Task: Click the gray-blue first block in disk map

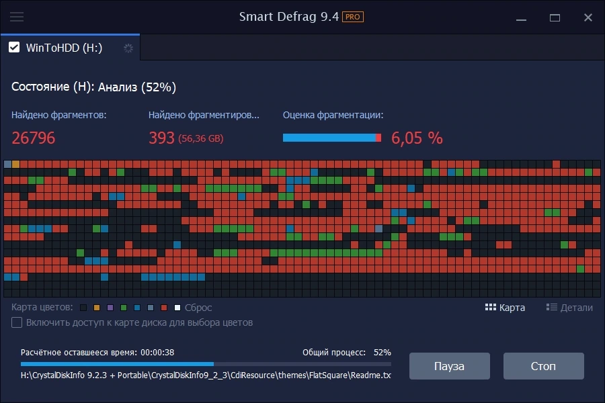Action: coord(7,165)
